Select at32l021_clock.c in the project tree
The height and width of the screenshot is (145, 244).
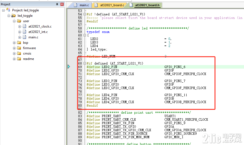(40, 26)
